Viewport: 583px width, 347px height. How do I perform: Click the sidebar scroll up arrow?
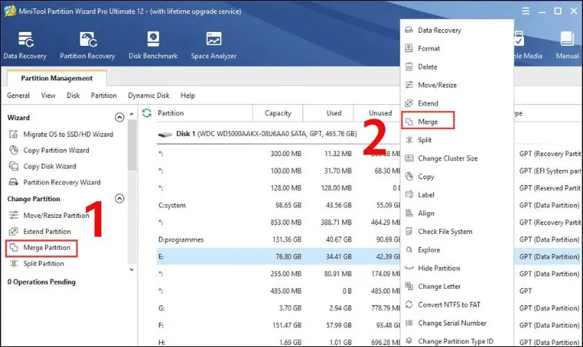click(132, 114)
